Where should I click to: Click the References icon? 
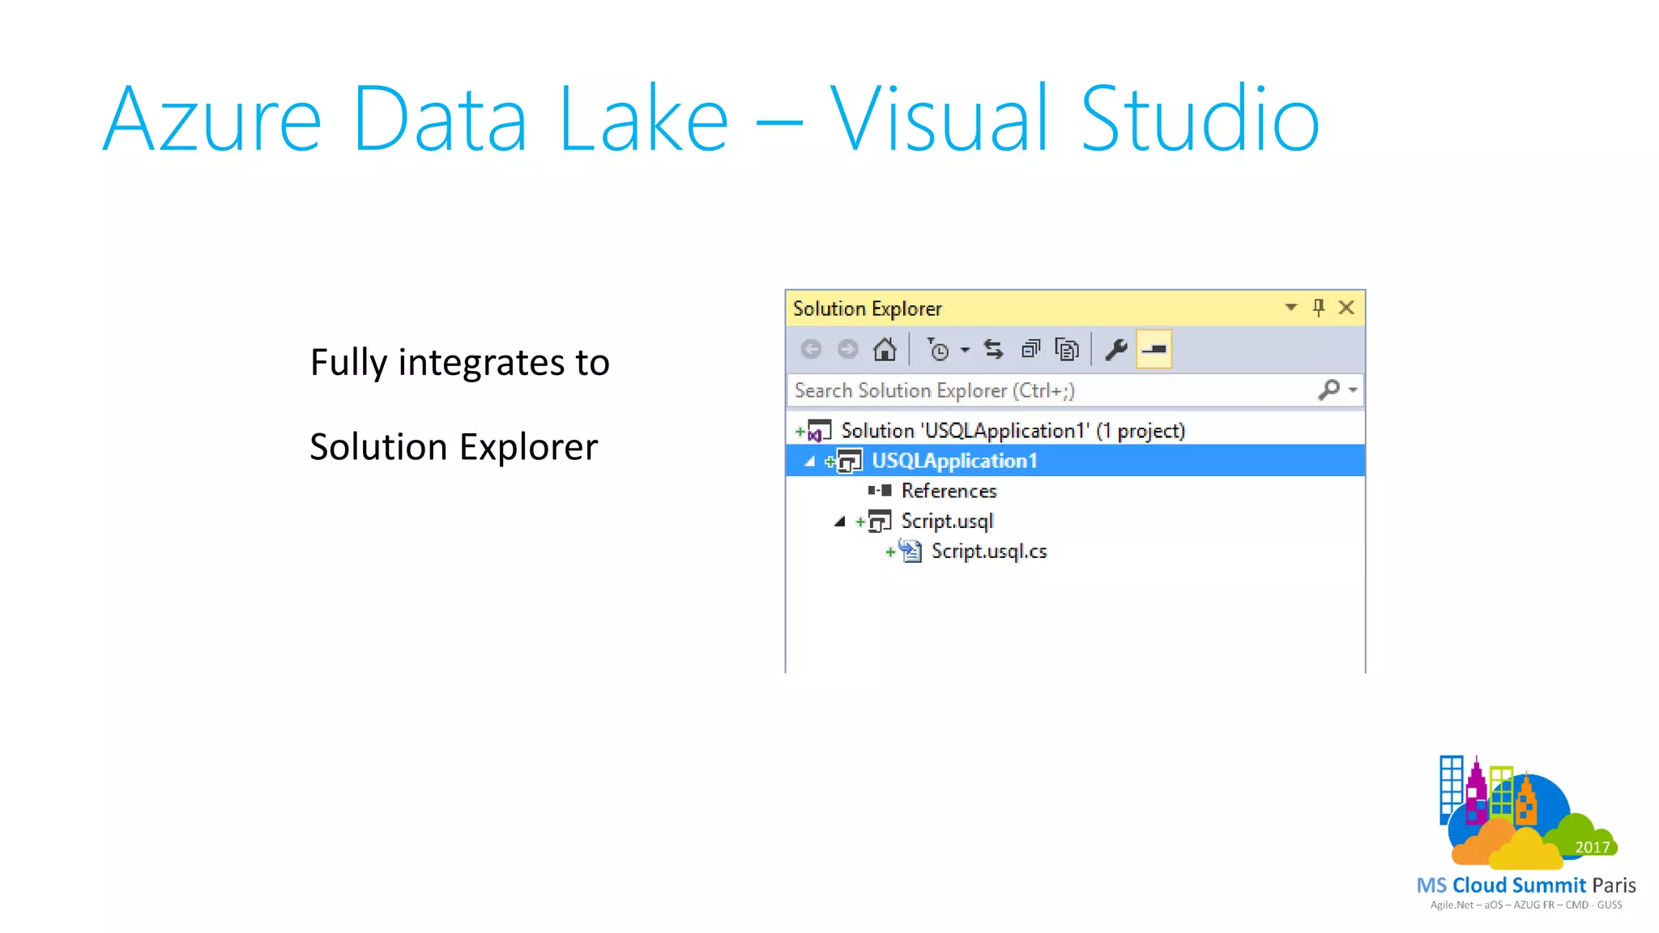point(880,490)
